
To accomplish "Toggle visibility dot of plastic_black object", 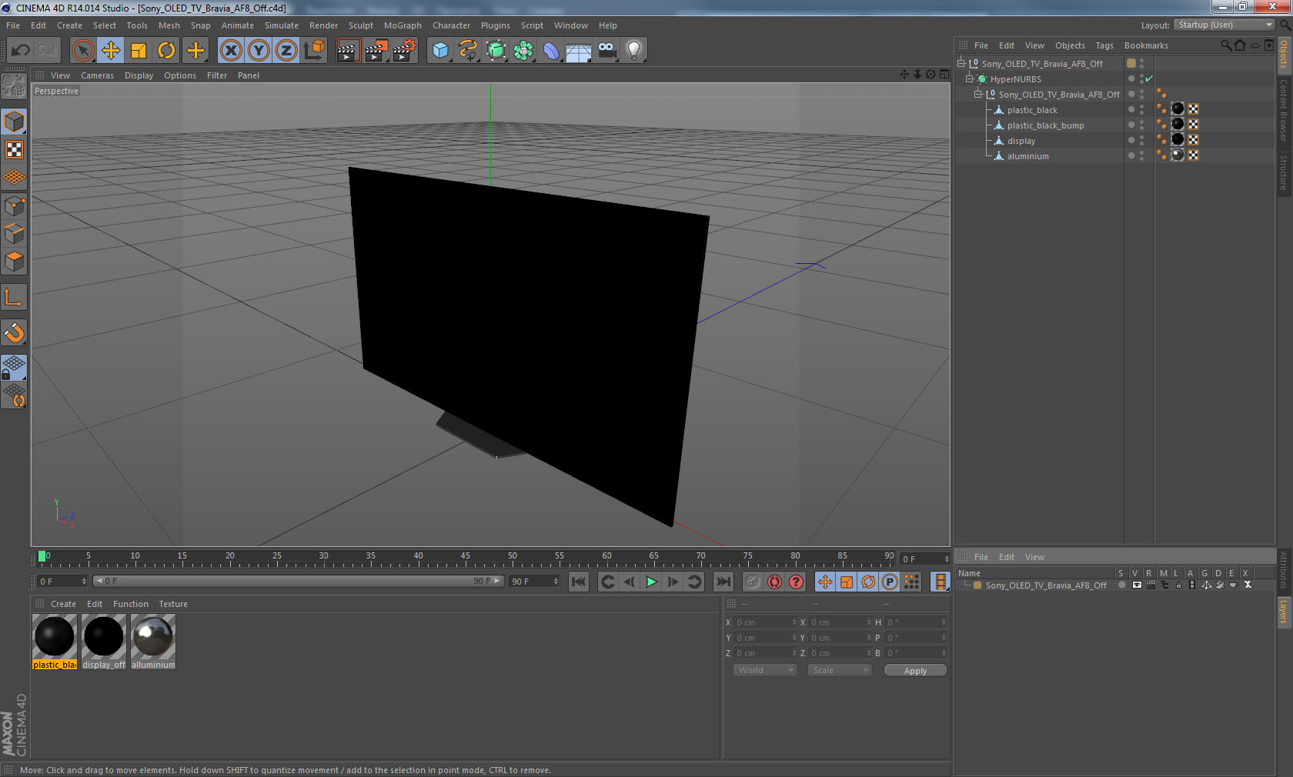I will [1141, 109].
